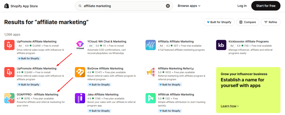Open the Jaka Affiliate Marketing icon
Image resolution: width=285 pixels, height=115 pixels.
80,98
